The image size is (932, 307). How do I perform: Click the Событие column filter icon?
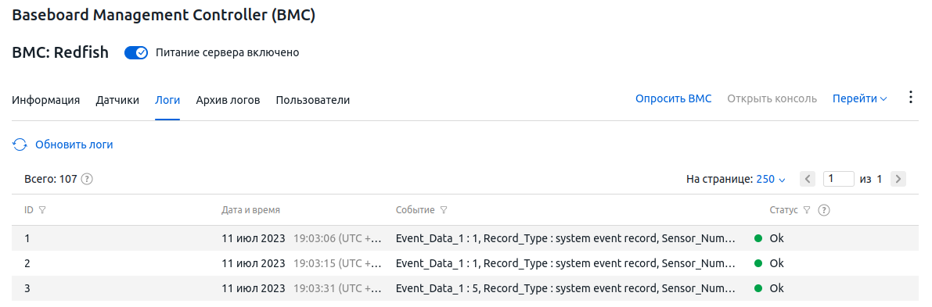[444, 210]
